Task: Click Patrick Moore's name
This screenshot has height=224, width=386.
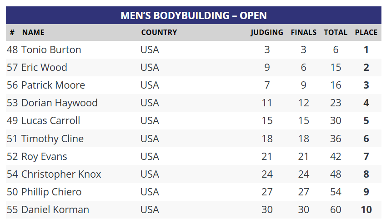Action: pos(53,85)
